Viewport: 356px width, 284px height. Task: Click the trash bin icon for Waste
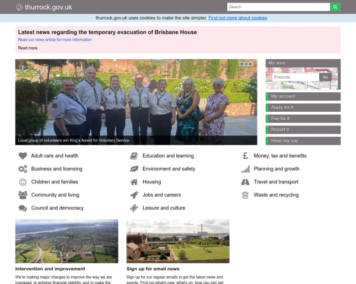[x=245, y=195]
